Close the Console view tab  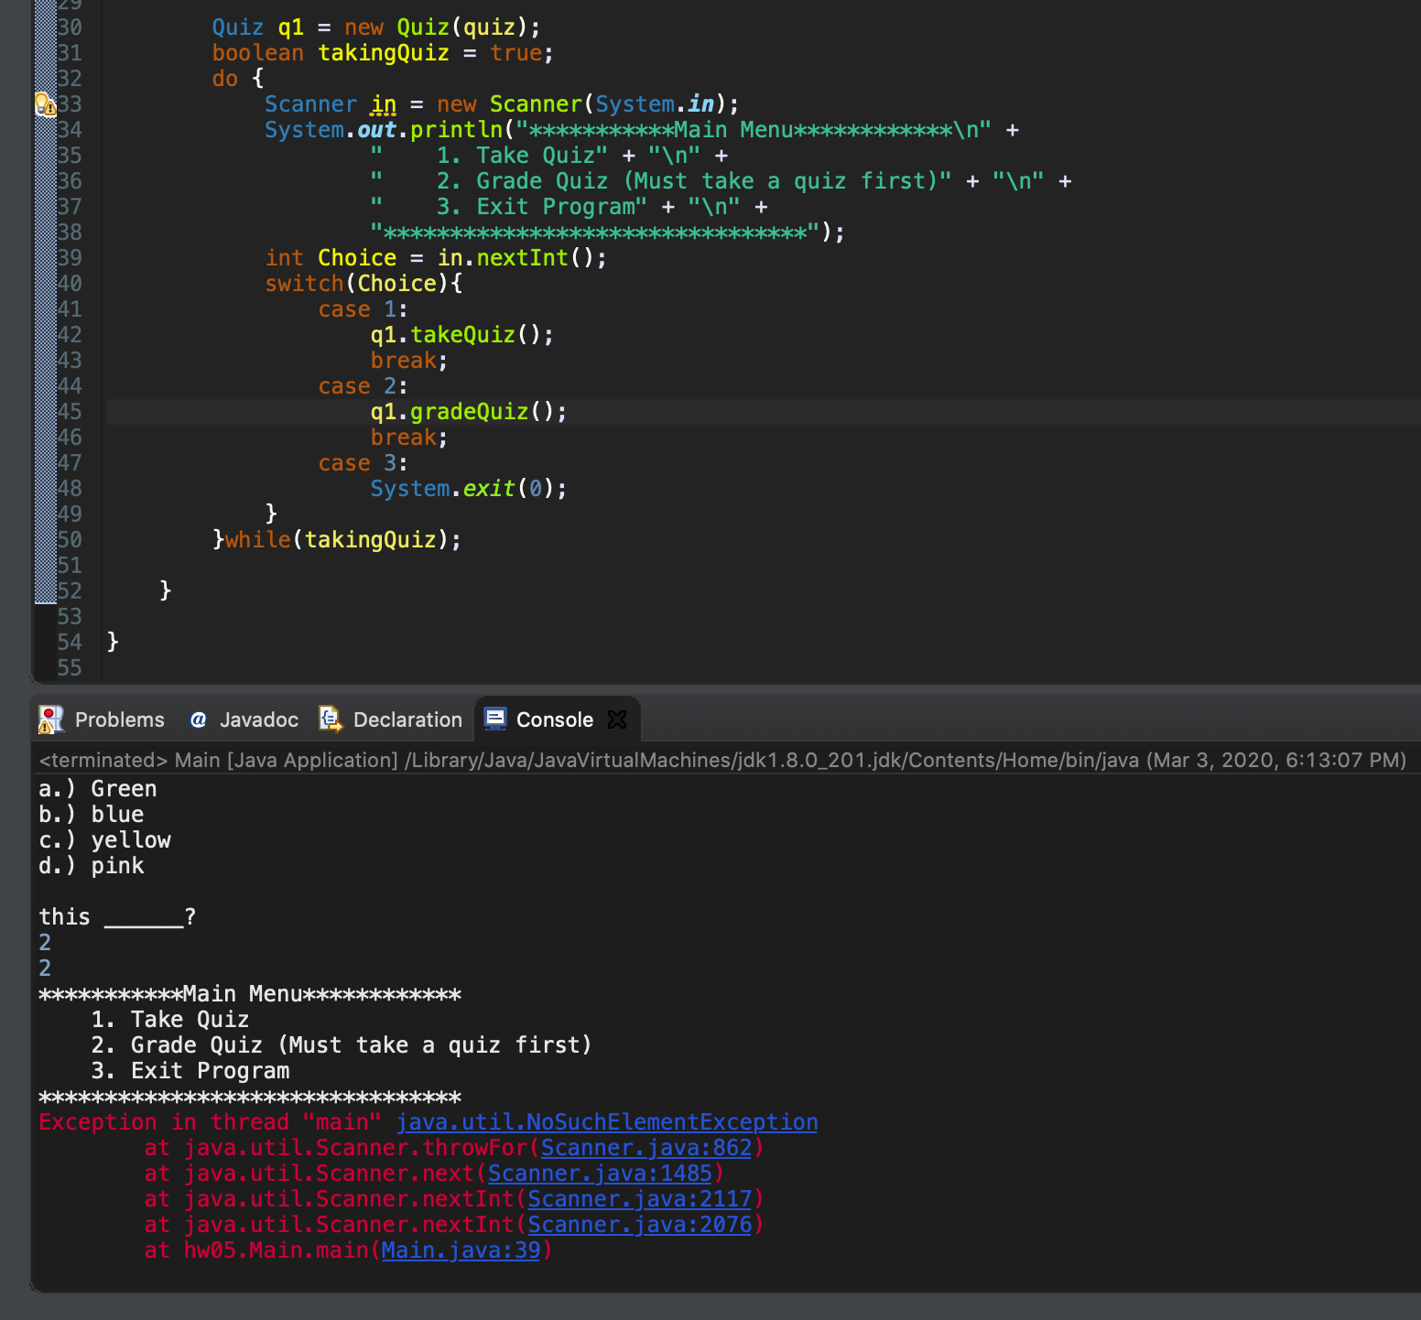618,720
